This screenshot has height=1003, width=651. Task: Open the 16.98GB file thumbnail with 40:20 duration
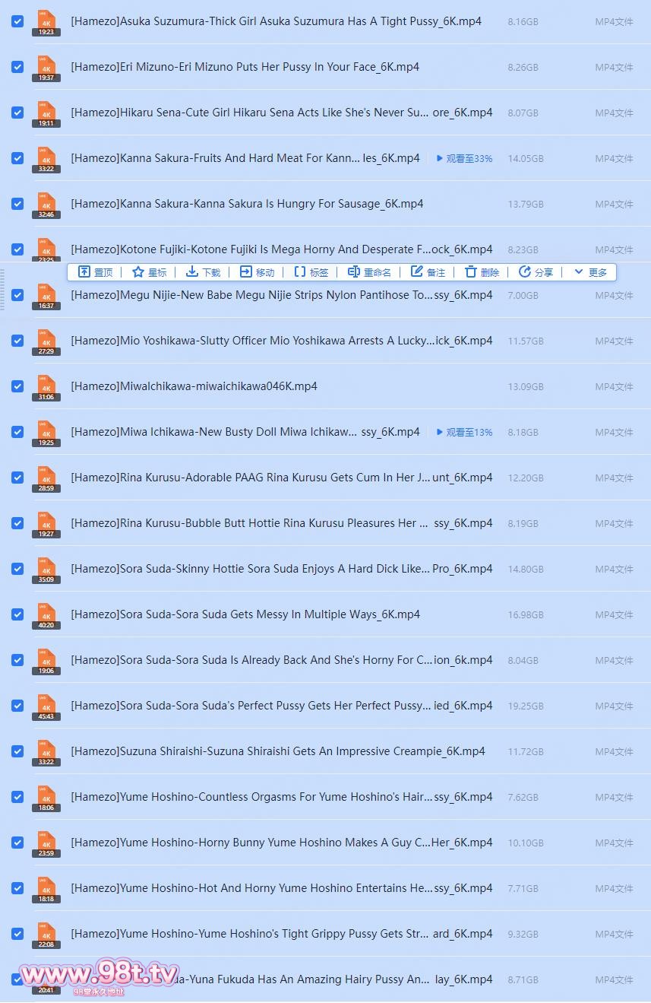point(46,615)
